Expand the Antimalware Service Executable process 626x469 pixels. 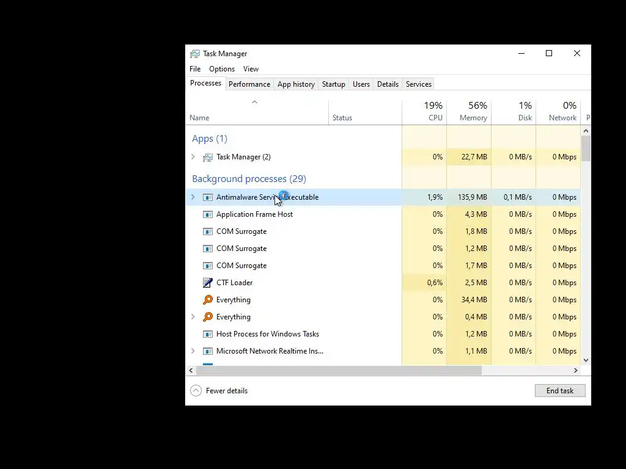click(193, 197)
